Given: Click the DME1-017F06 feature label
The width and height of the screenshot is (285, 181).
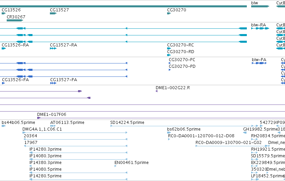Looking at the screenshot, I should [x=52, y=115].
